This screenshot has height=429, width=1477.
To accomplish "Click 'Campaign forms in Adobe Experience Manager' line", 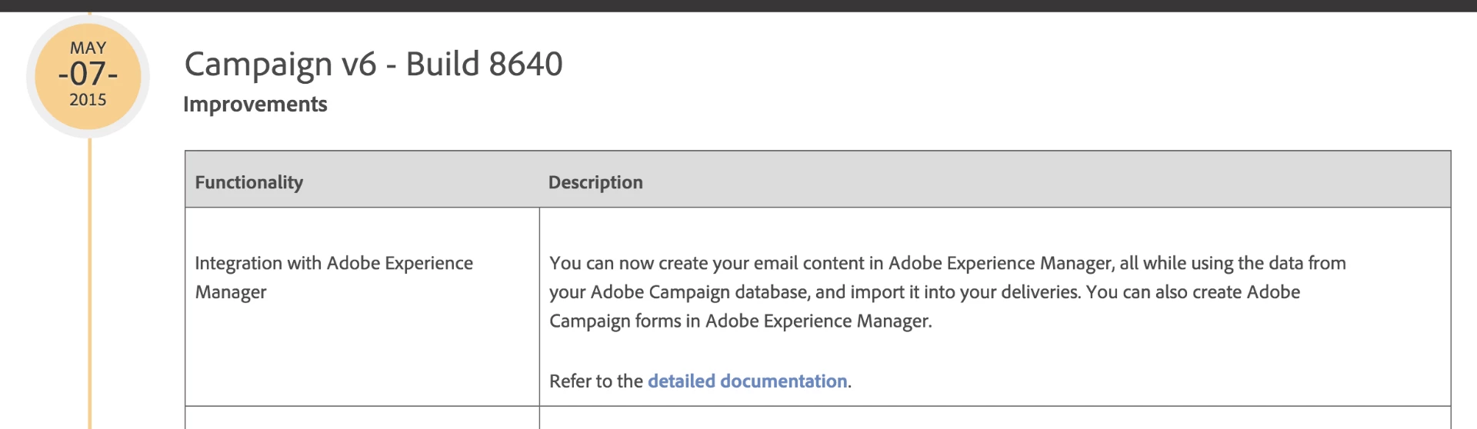I will point(740,321).
